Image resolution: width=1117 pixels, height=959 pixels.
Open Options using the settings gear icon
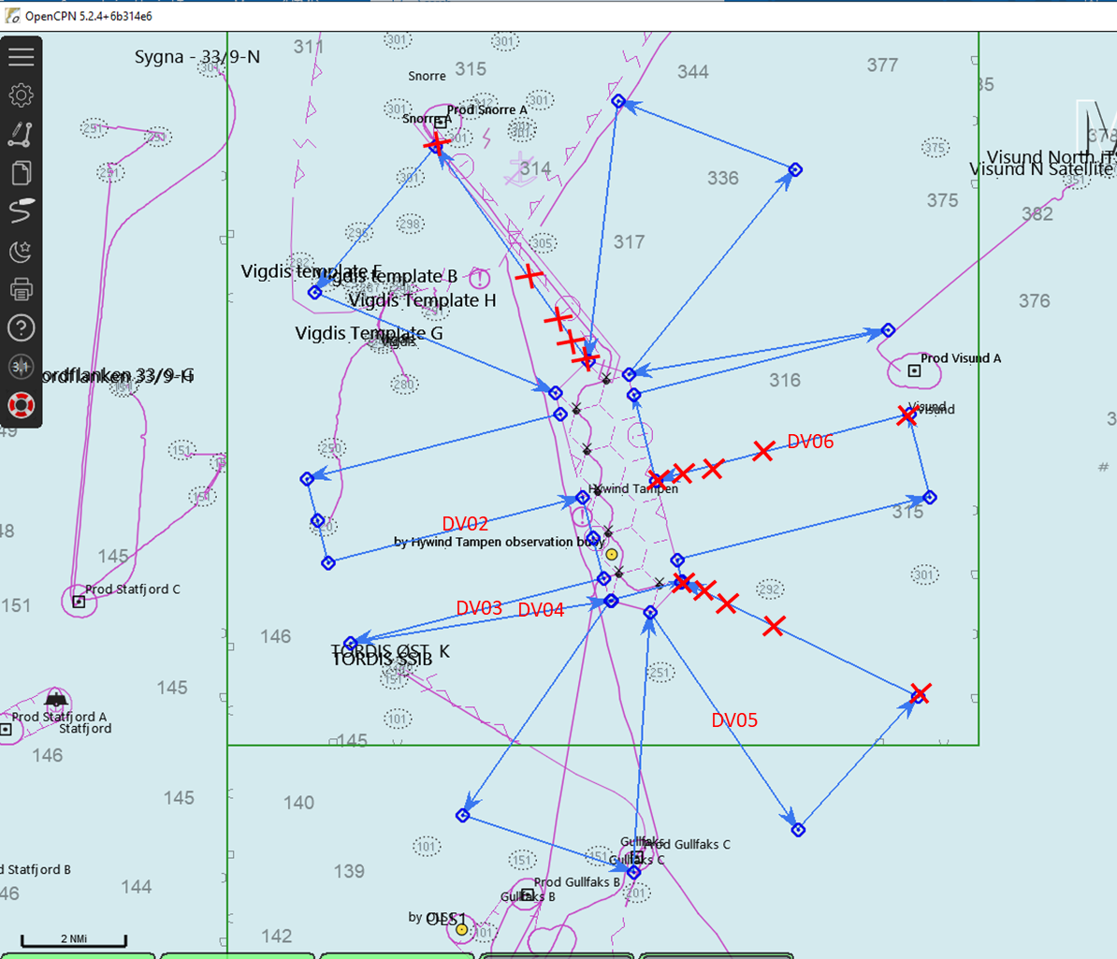tap(21, 94)
